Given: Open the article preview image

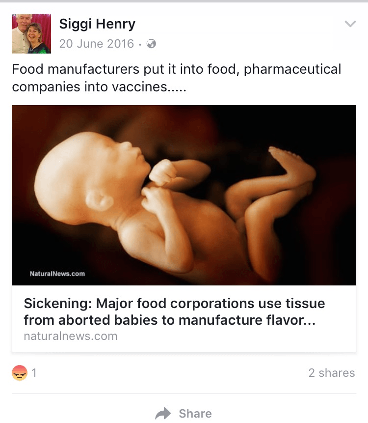Looking at the screenshot, I should [x=184, y=195].
